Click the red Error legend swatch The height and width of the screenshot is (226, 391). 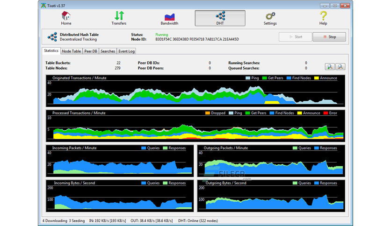point(326,113)
